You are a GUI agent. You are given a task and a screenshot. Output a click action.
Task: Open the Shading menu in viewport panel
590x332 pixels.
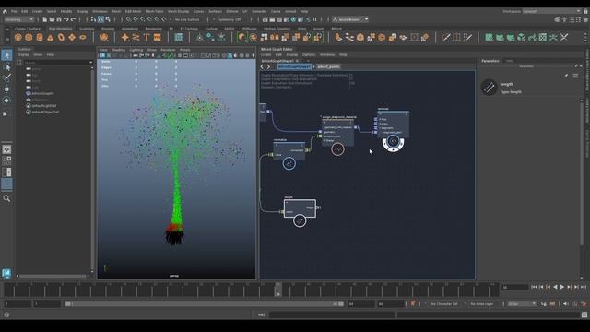point(118,50)
